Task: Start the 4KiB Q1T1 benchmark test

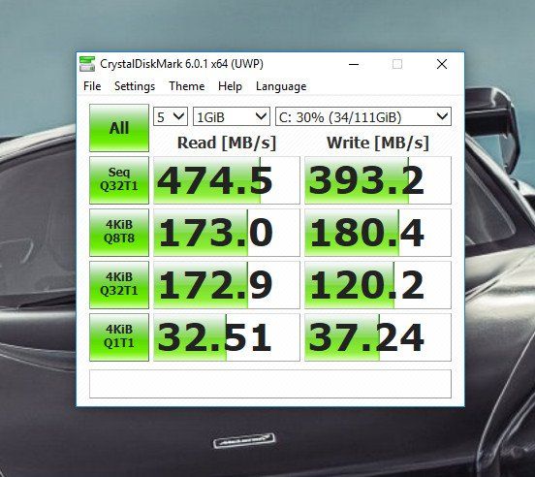Action: pos(119,337)
